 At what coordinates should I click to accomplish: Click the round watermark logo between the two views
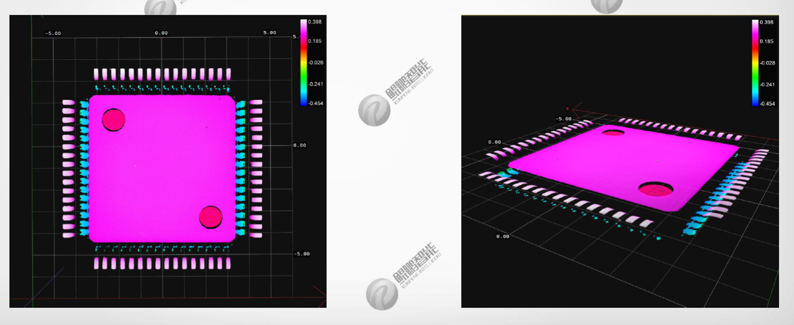[374, 110]
